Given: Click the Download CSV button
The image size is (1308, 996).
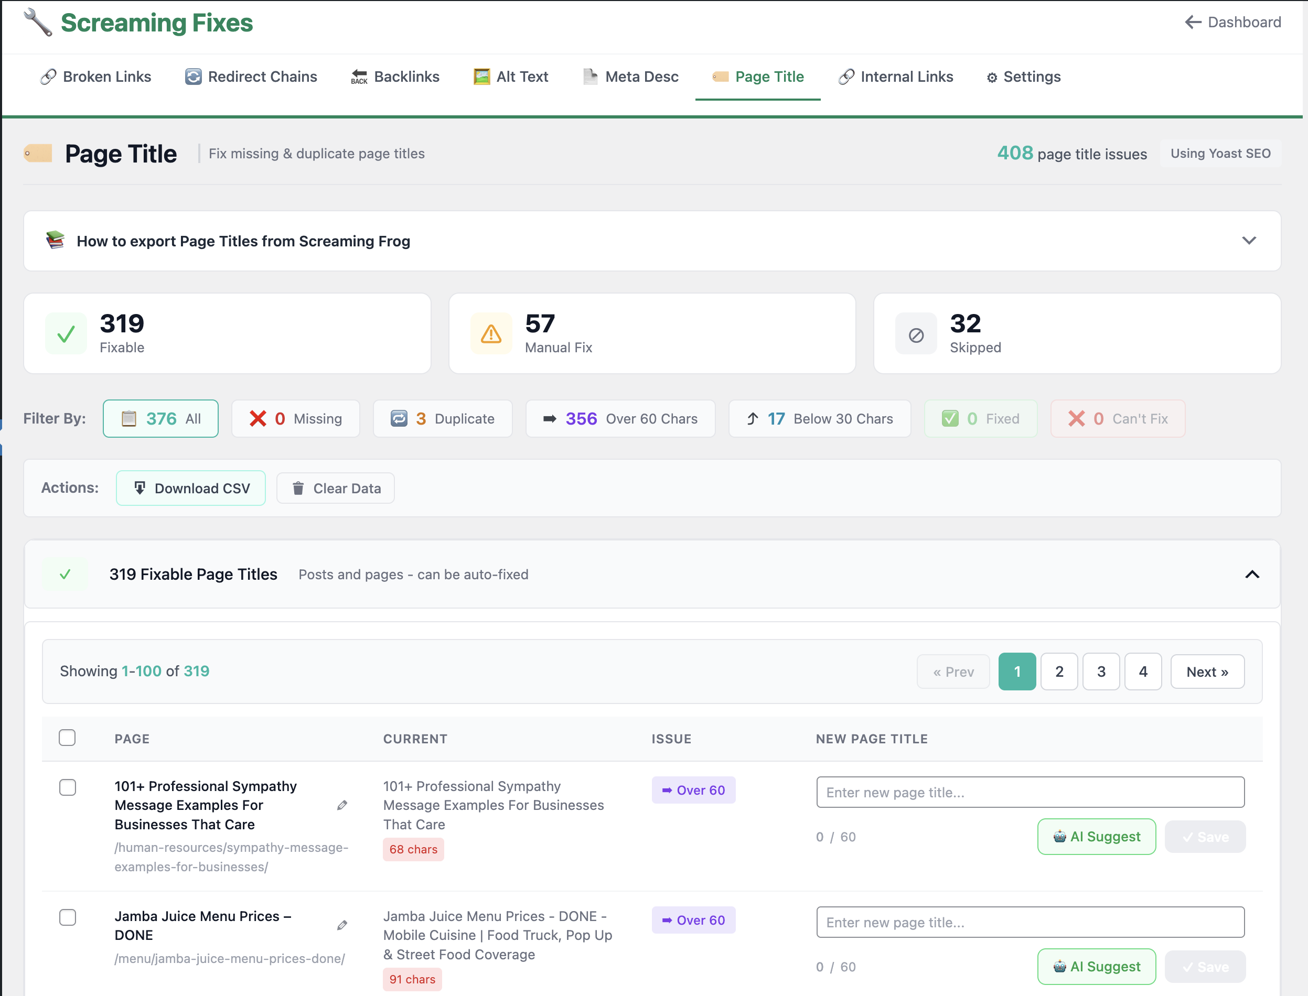Looking at the screenshot, I should [190, 488].
